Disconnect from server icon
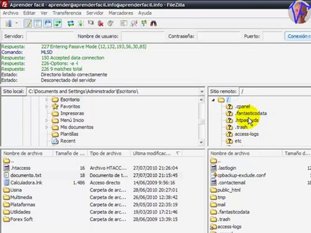The image size is (311, 233). (x=100, y=24)
